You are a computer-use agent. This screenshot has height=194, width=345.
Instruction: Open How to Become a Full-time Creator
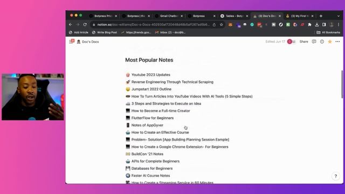click(161, 110)
